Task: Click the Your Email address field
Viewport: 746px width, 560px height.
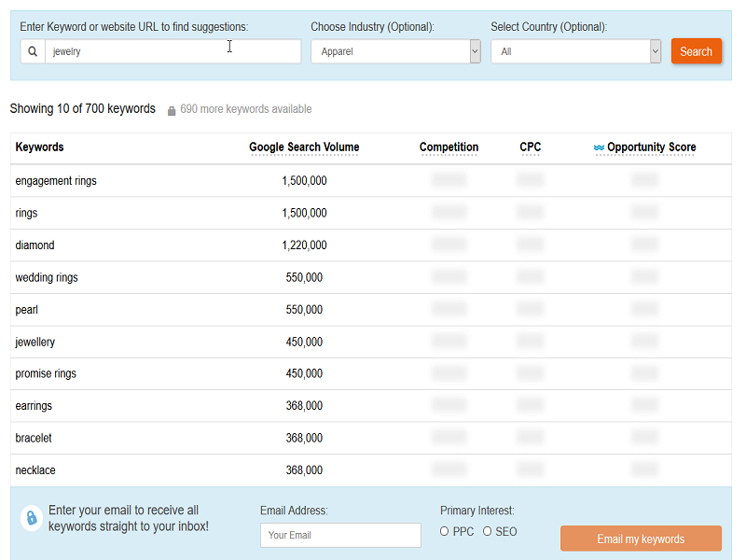Action: (340, 535)
